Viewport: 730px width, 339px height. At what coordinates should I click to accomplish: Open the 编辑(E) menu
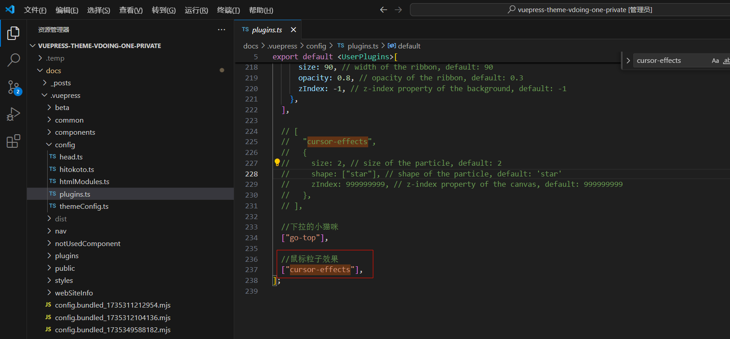pyautogui.click(x=67, y=10)
